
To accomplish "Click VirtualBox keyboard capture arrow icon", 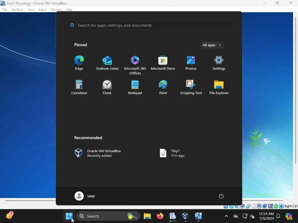I will [281, 206].
